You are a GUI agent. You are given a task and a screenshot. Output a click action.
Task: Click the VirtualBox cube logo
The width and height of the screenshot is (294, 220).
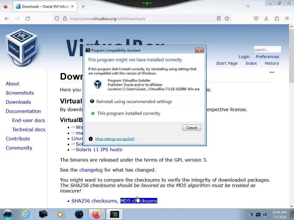(22, 47)
